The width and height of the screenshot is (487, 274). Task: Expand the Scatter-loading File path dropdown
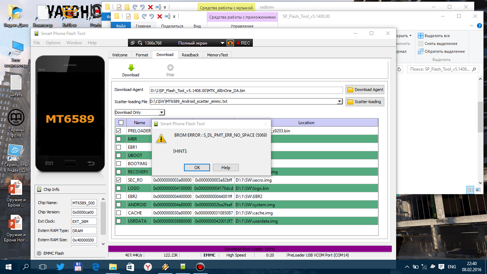point(340,102)
